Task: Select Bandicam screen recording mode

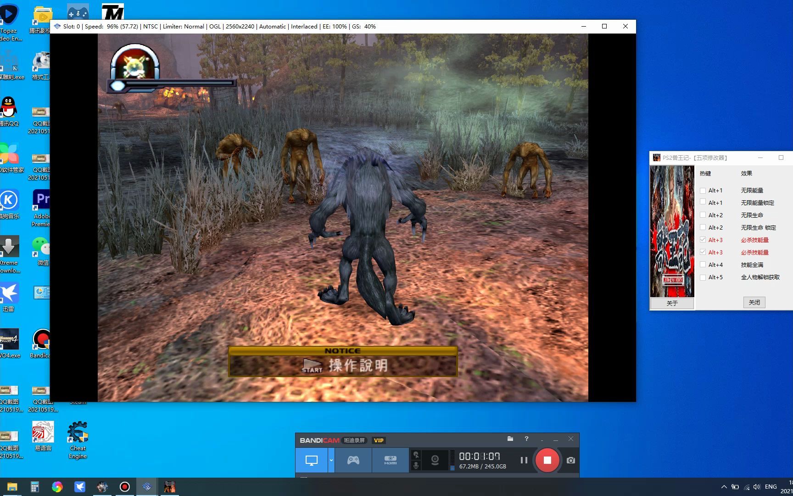Action: 311,460
